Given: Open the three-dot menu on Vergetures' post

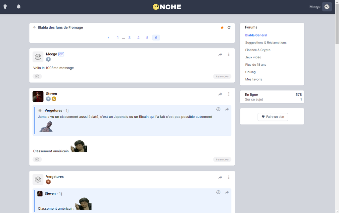Looking at the screenshot, I should tap(229, 177).
